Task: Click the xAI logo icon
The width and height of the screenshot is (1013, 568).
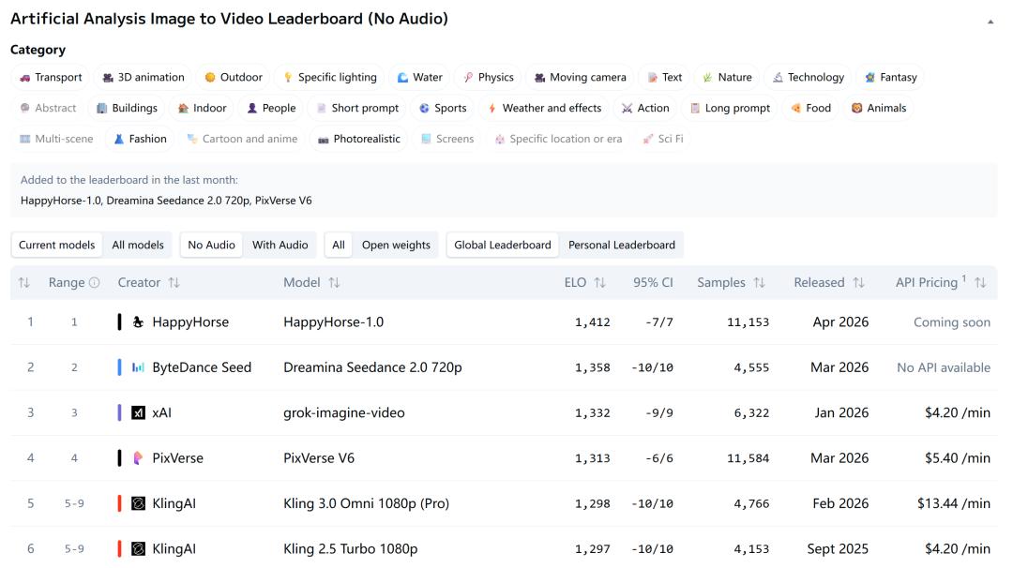Action: tap(138, 412)
